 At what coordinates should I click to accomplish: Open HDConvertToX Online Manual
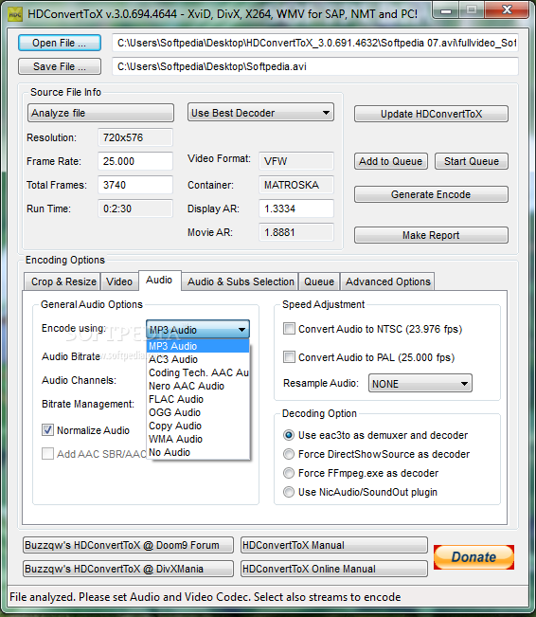(x=334, y=569)
